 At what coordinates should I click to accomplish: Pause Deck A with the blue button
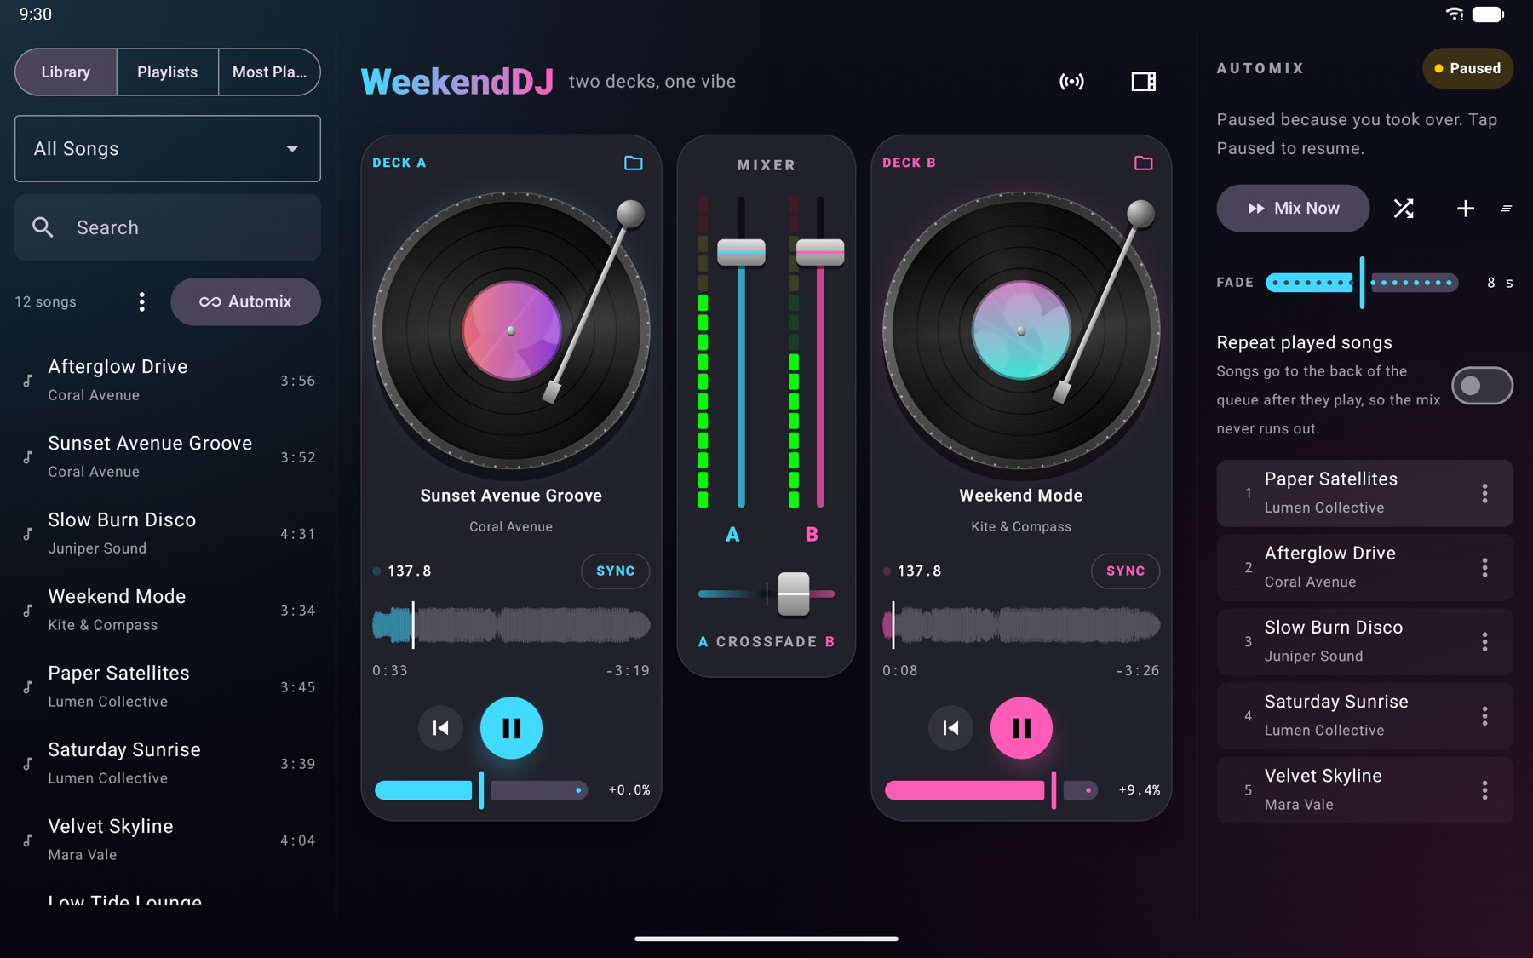(x=511, y=728)
